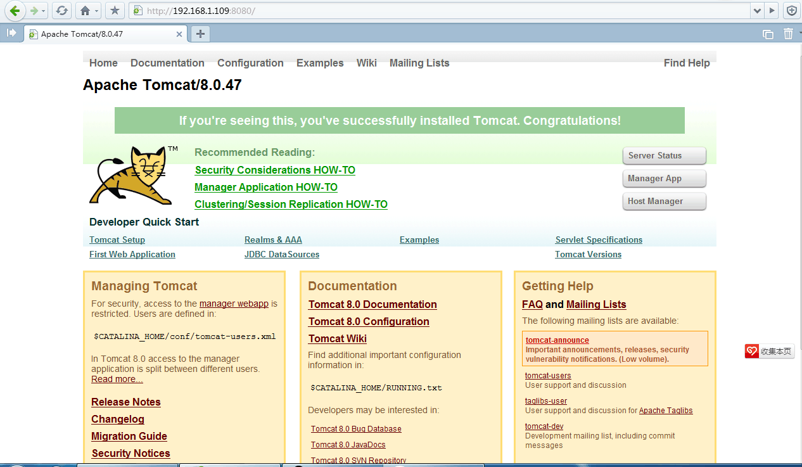Open Tomcat 8.0 Bug Database link
802x467 pixels.
(x=356, y=429)
